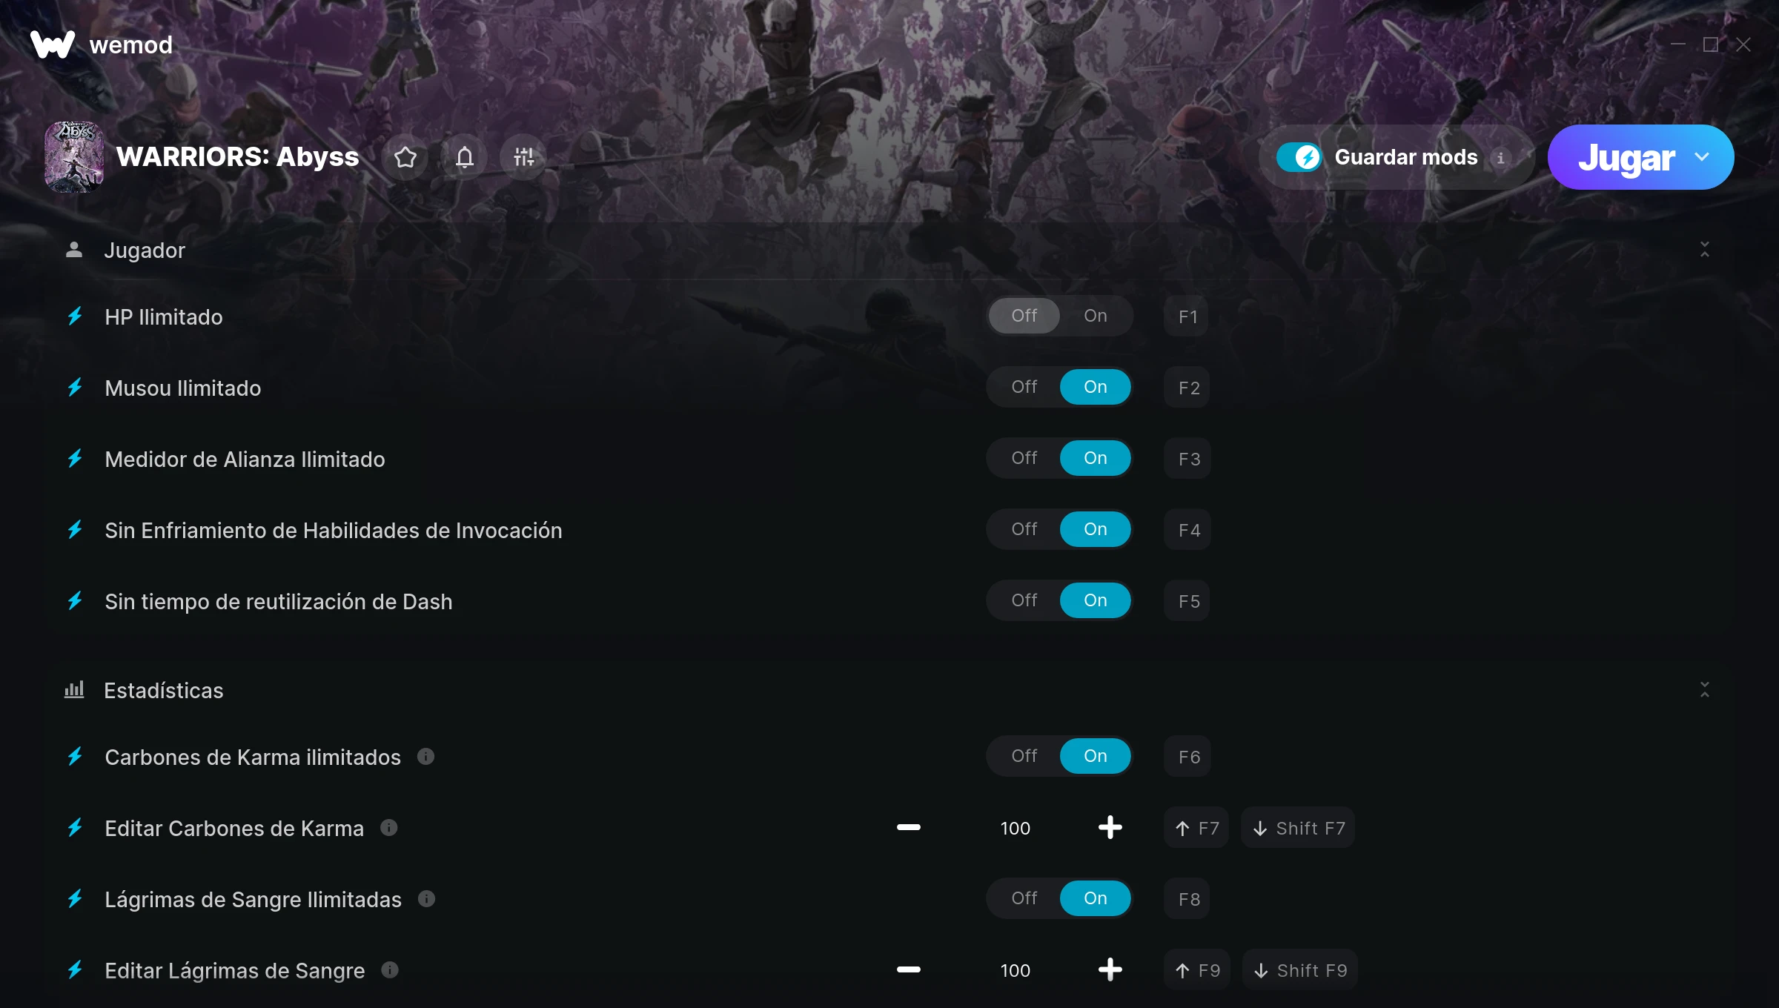Turn on HP Ilimitado
This screenshot has width=1779, height=1008.
[1095, 316]
